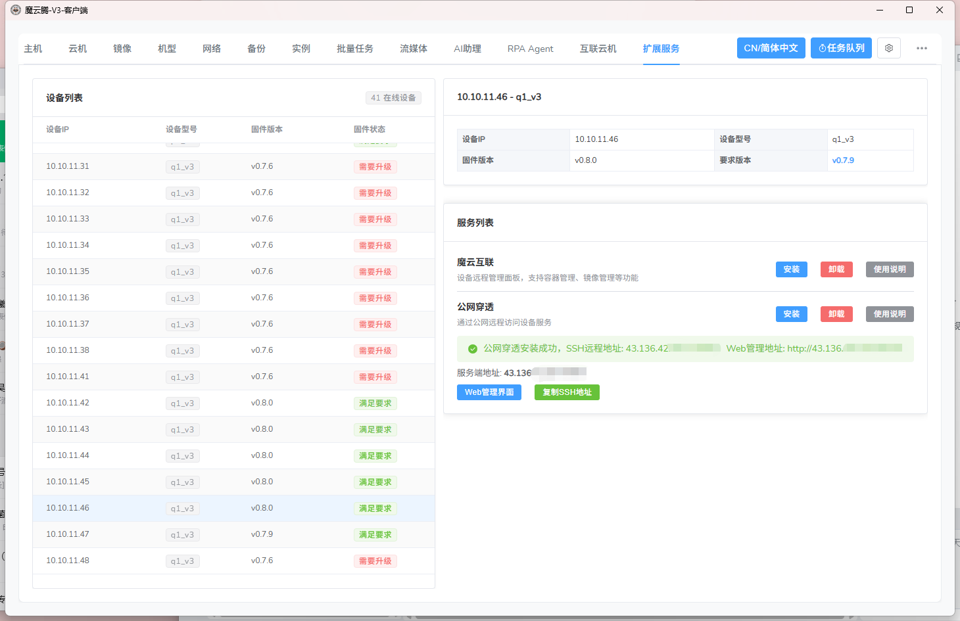Open 使用说明 for 魔云互联
960x621 pixels.
(890, 269)
